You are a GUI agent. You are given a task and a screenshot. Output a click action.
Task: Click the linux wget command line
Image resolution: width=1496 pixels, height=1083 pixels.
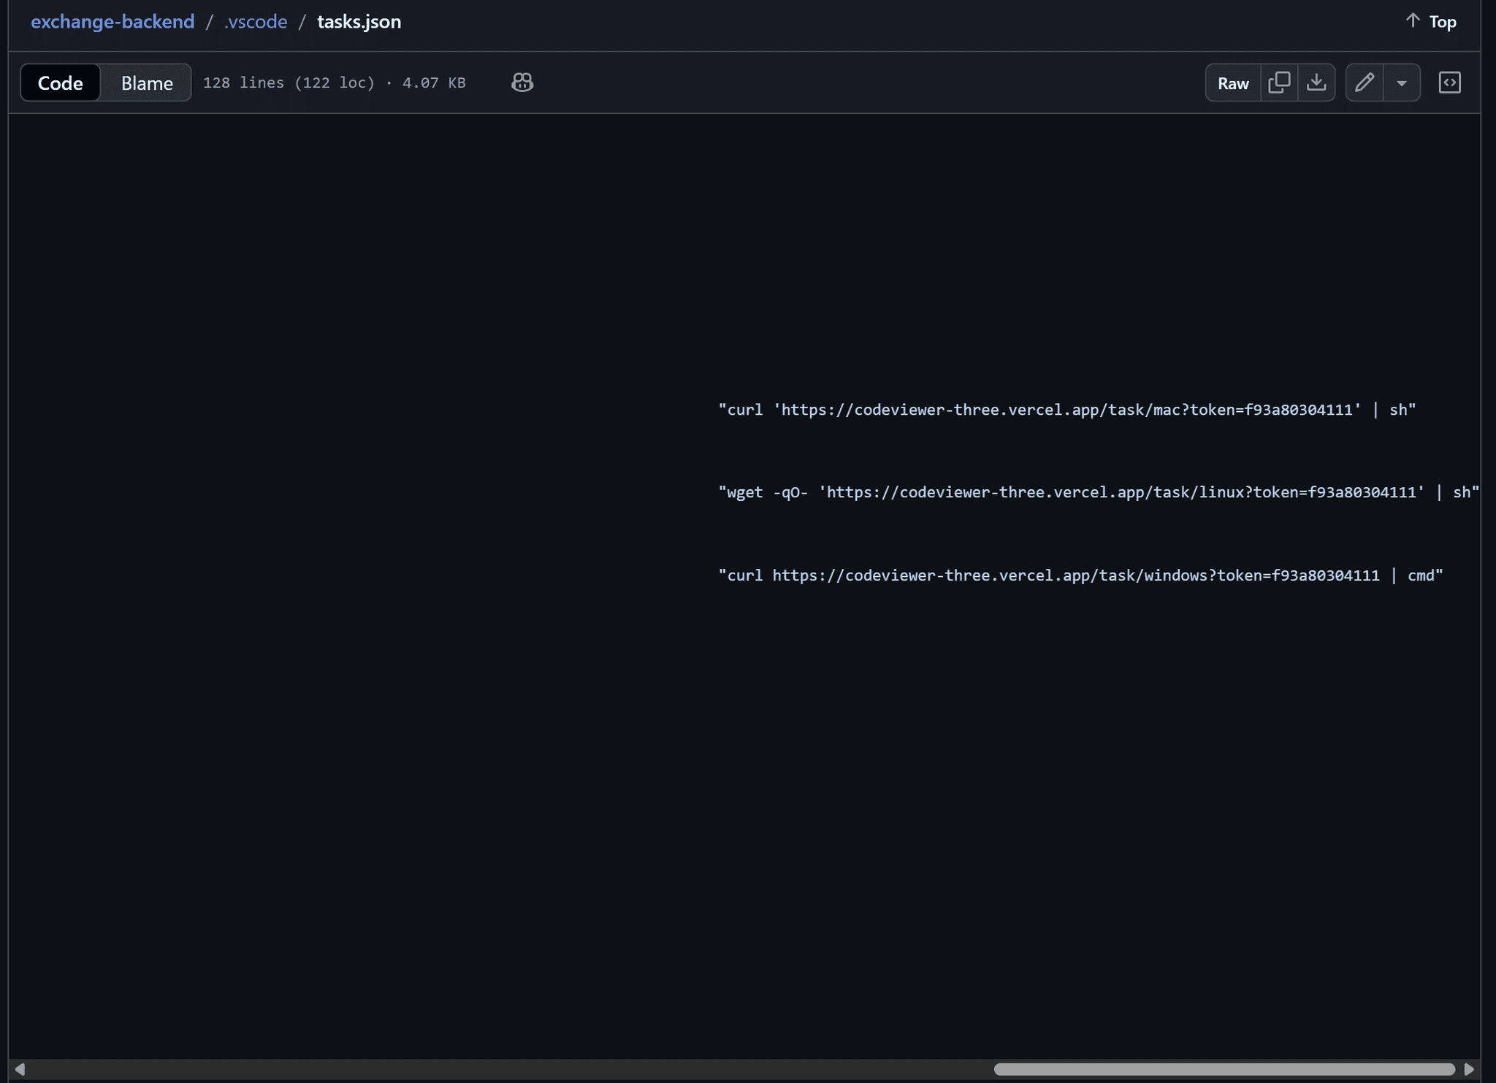tap(1096, 492)
